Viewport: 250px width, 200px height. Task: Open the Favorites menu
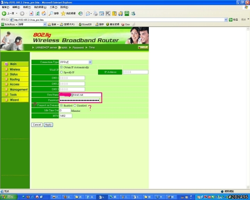(x=40, y=7)
